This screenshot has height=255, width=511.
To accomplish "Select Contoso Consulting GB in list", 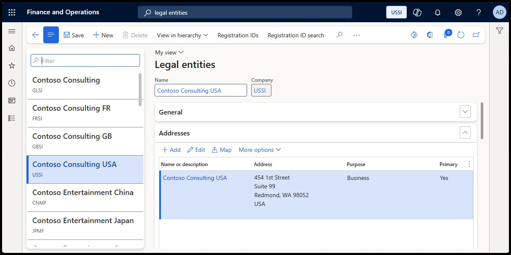I will coord(85,141).
